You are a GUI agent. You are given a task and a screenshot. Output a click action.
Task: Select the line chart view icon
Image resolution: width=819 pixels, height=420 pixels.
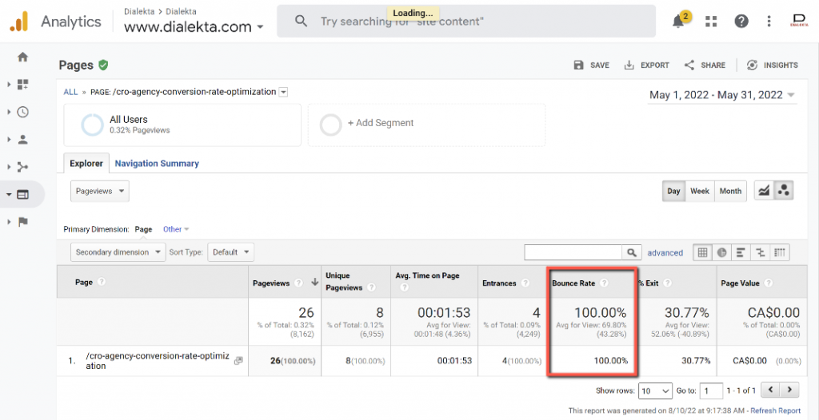click(x=764, y=191)
